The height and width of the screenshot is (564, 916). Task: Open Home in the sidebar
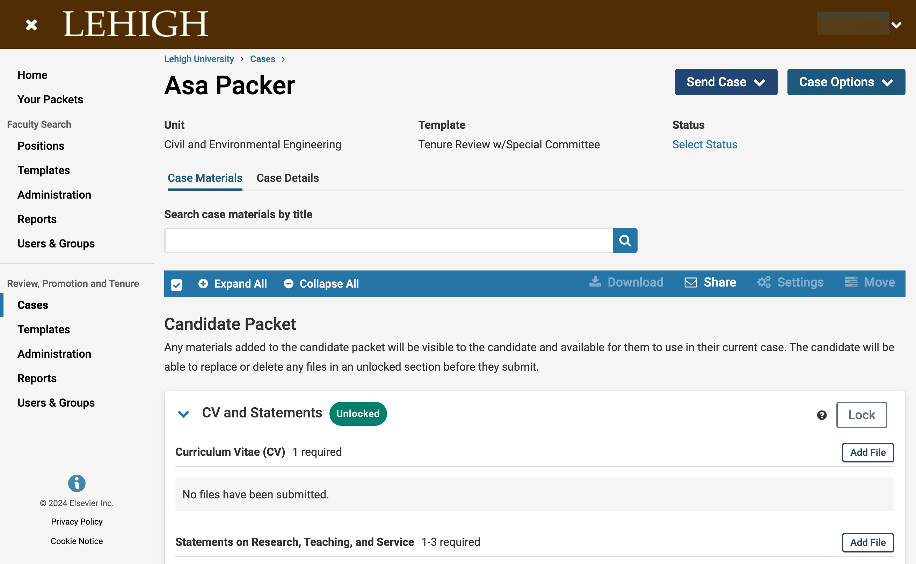[32, 75]
